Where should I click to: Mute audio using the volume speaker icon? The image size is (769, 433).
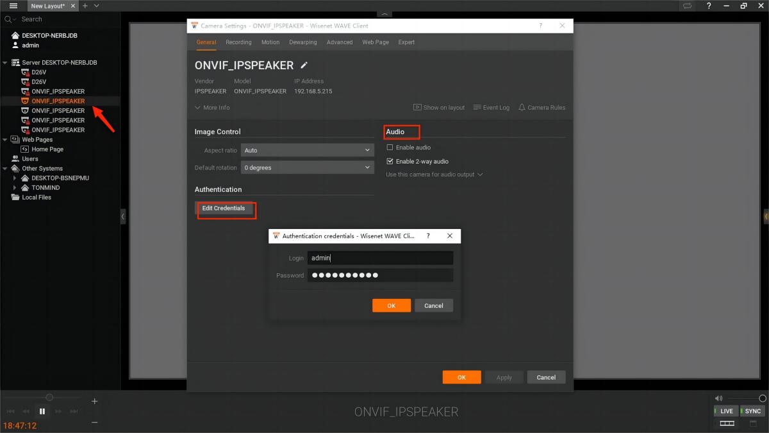[x=719, y=398]
